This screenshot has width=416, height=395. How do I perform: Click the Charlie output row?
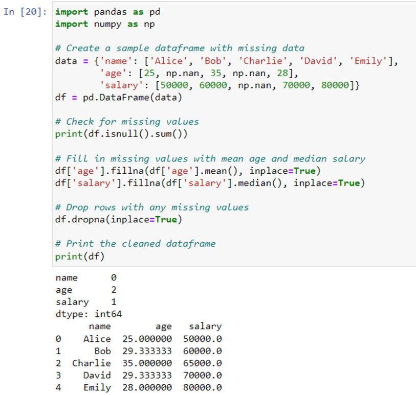139,363
